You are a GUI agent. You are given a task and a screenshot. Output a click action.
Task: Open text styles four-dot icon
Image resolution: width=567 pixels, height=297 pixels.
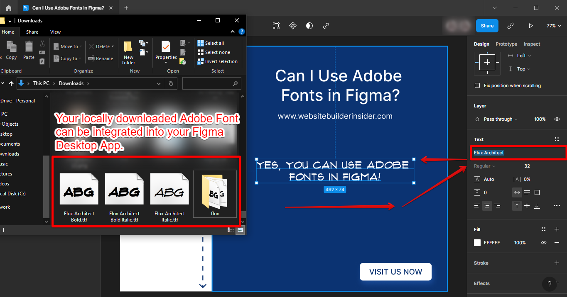tap(557, 139)
